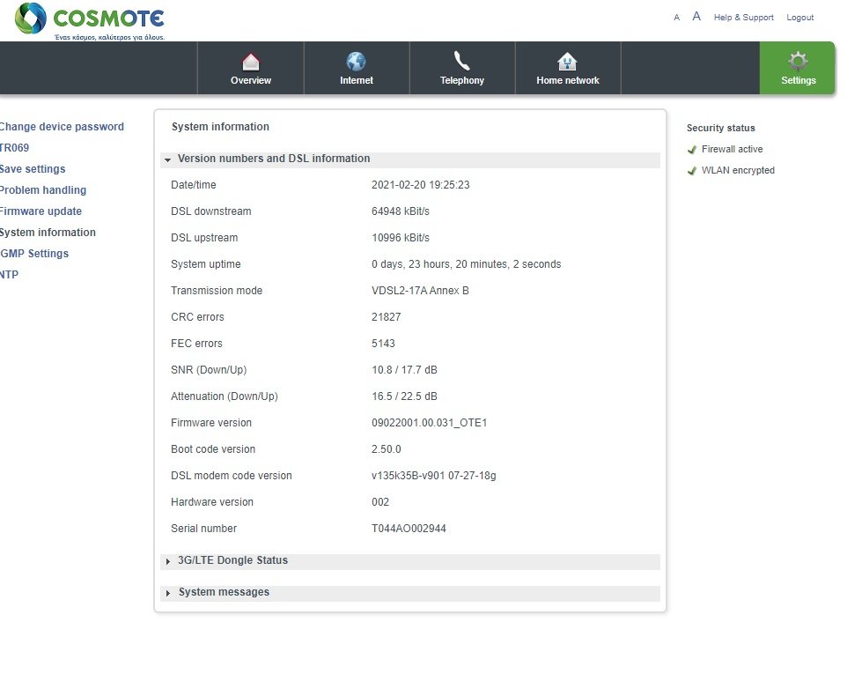Switch to the Home network tab label
This screenshot has width=862, height=674.
pos(568,80)
